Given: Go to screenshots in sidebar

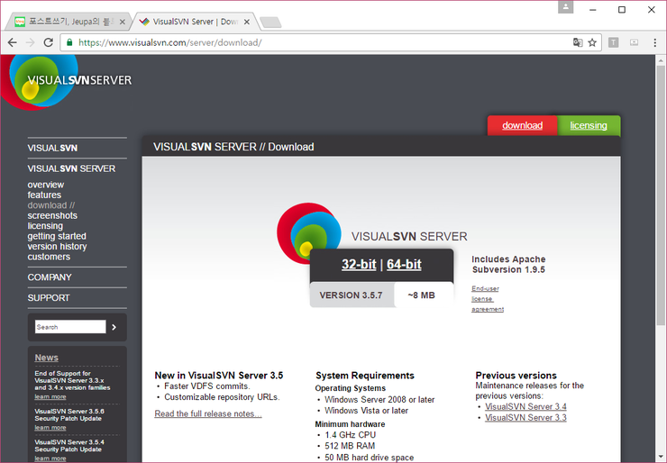Looking at the screenshot, I should click(52, 215).
